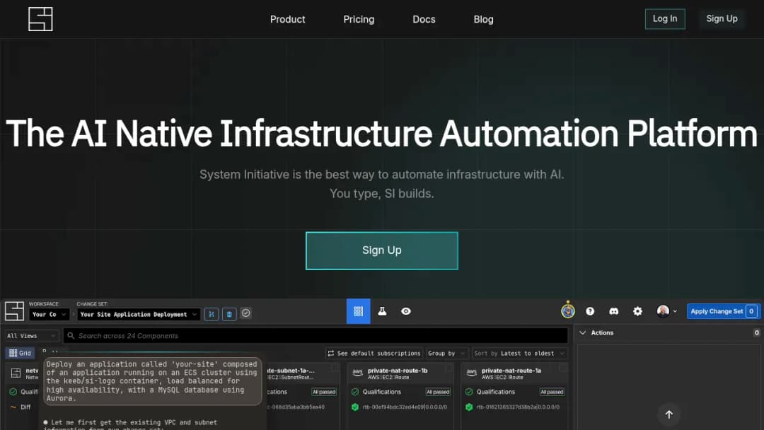This screenshot has height=430, width=764.
Task: Click Qualifications check icon on private-nat-route-1a card
Action: point(469,392)
